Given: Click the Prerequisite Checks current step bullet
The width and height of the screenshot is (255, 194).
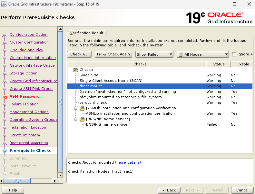Looking at the screenshot, I should [x=5, y=150].
